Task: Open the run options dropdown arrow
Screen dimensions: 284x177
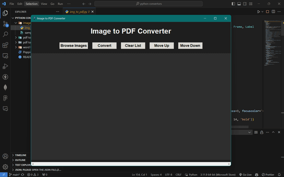Action: [262, 12]
